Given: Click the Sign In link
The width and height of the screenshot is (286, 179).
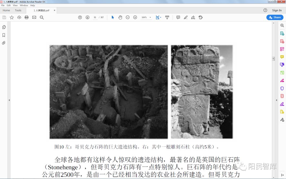Looking at the screenshot, I should click(x=277, y=10).
